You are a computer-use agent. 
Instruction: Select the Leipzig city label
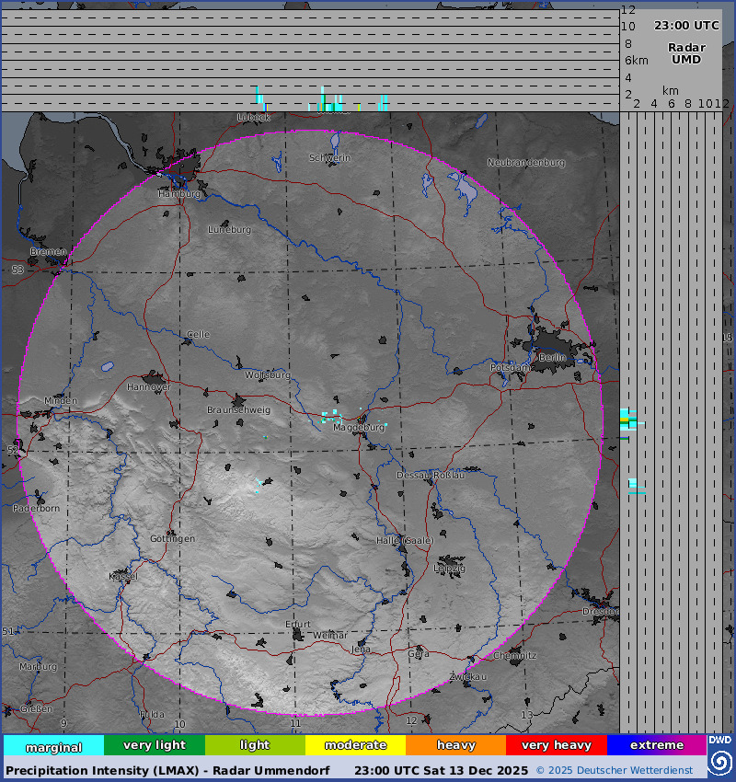(x=449, y=568)
